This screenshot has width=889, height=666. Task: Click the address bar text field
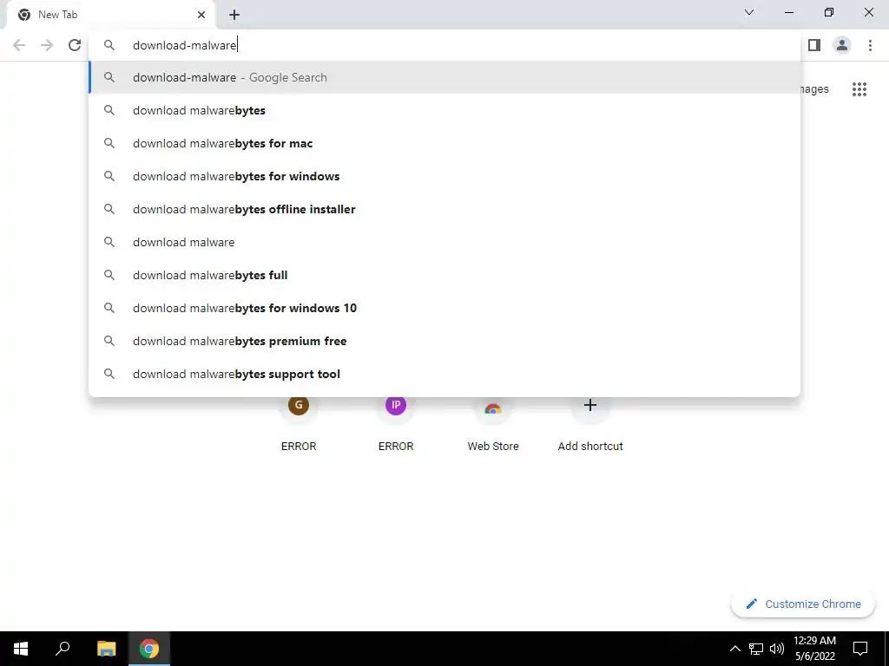pos(444,45)
